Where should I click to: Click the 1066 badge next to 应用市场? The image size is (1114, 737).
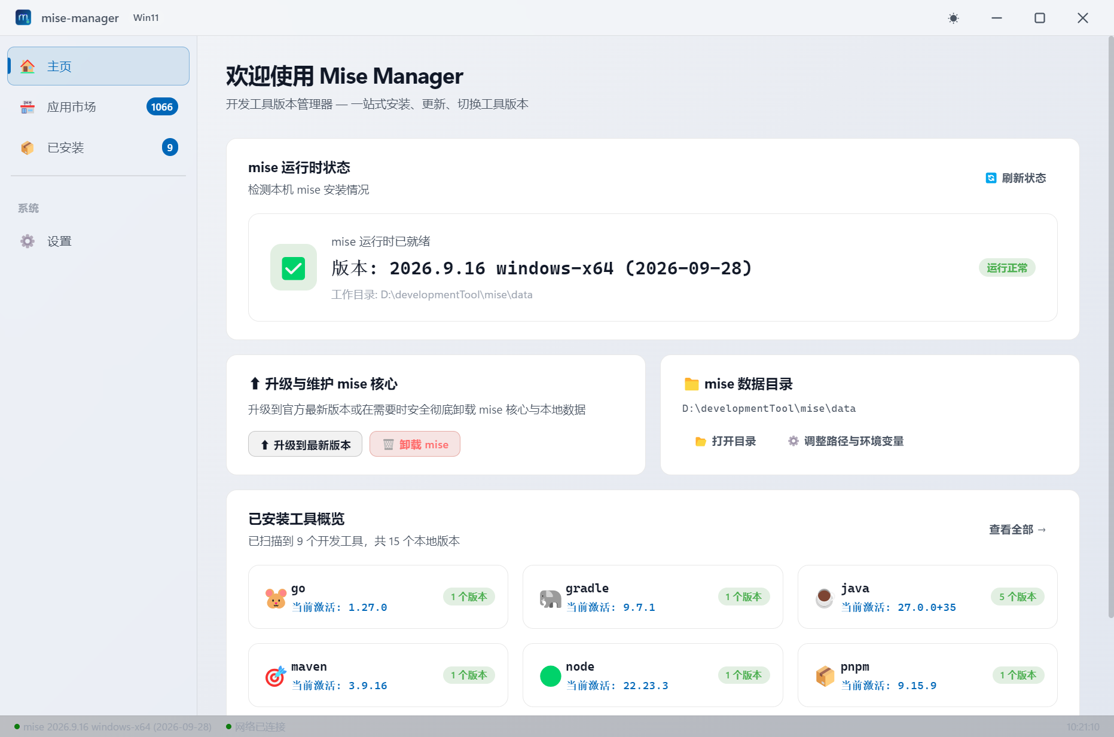coord(162,107)
